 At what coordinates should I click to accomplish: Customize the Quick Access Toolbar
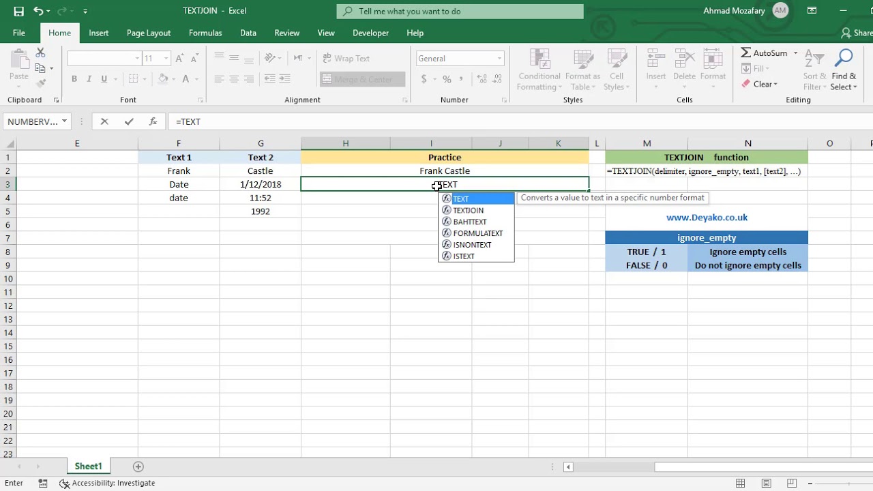click(x=85, y=11)
